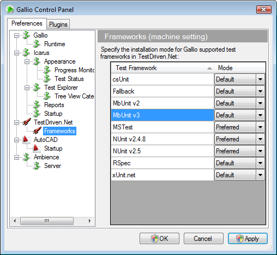
Task: Select the xUnit.net framework row
Action: point(162,175)
